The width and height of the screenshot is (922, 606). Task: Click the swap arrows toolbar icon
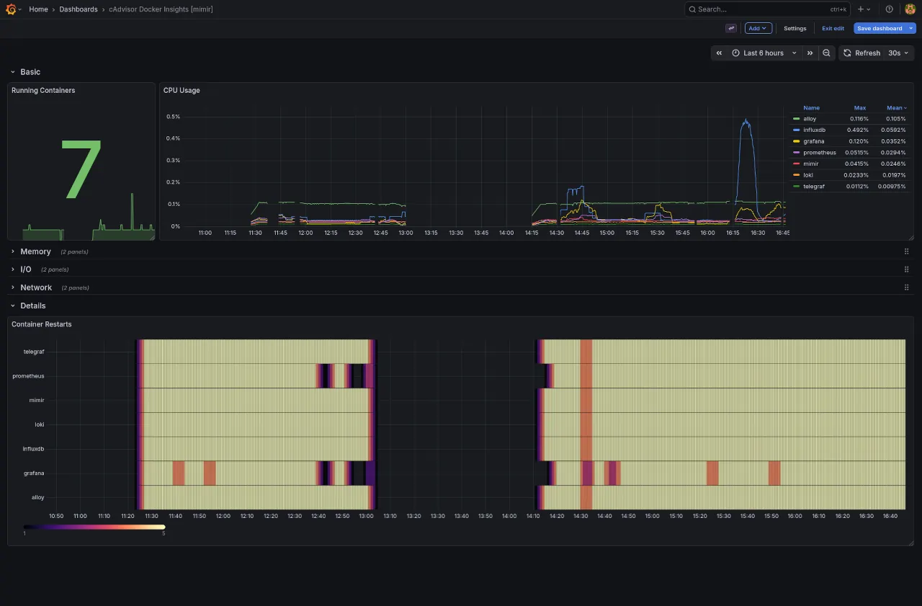tap(731, 28)
